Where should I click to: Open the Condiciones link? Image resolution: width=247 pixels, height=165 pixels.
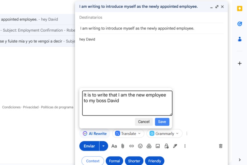11,107
